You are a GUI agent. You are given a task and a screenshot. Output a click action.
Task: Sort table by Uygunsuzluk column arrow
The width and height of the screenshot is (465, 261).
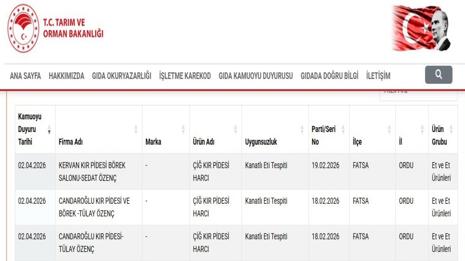[302, 129]
